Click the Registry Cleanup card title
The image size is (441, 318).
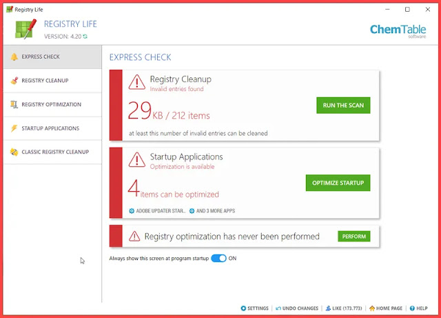[x=181, y=79]
